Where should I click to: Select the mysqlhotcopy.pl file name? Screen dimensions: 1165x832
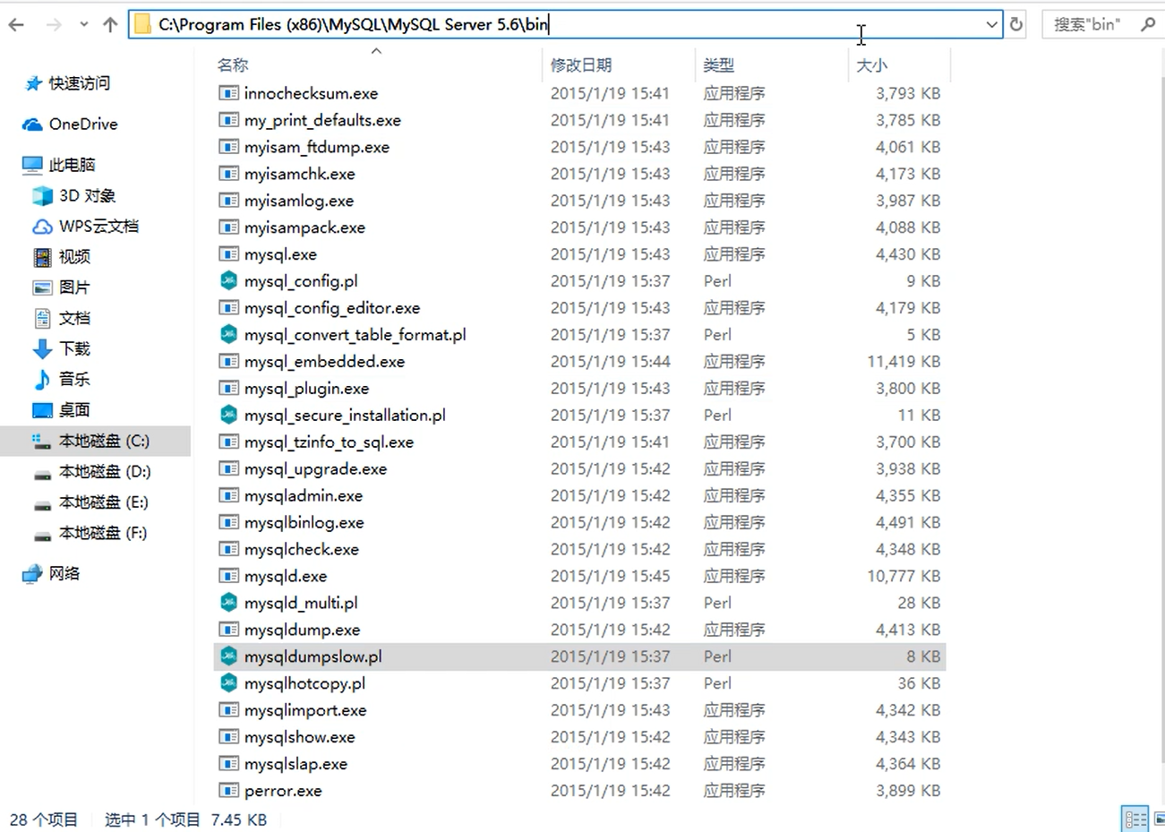click(x=305, y=683)
